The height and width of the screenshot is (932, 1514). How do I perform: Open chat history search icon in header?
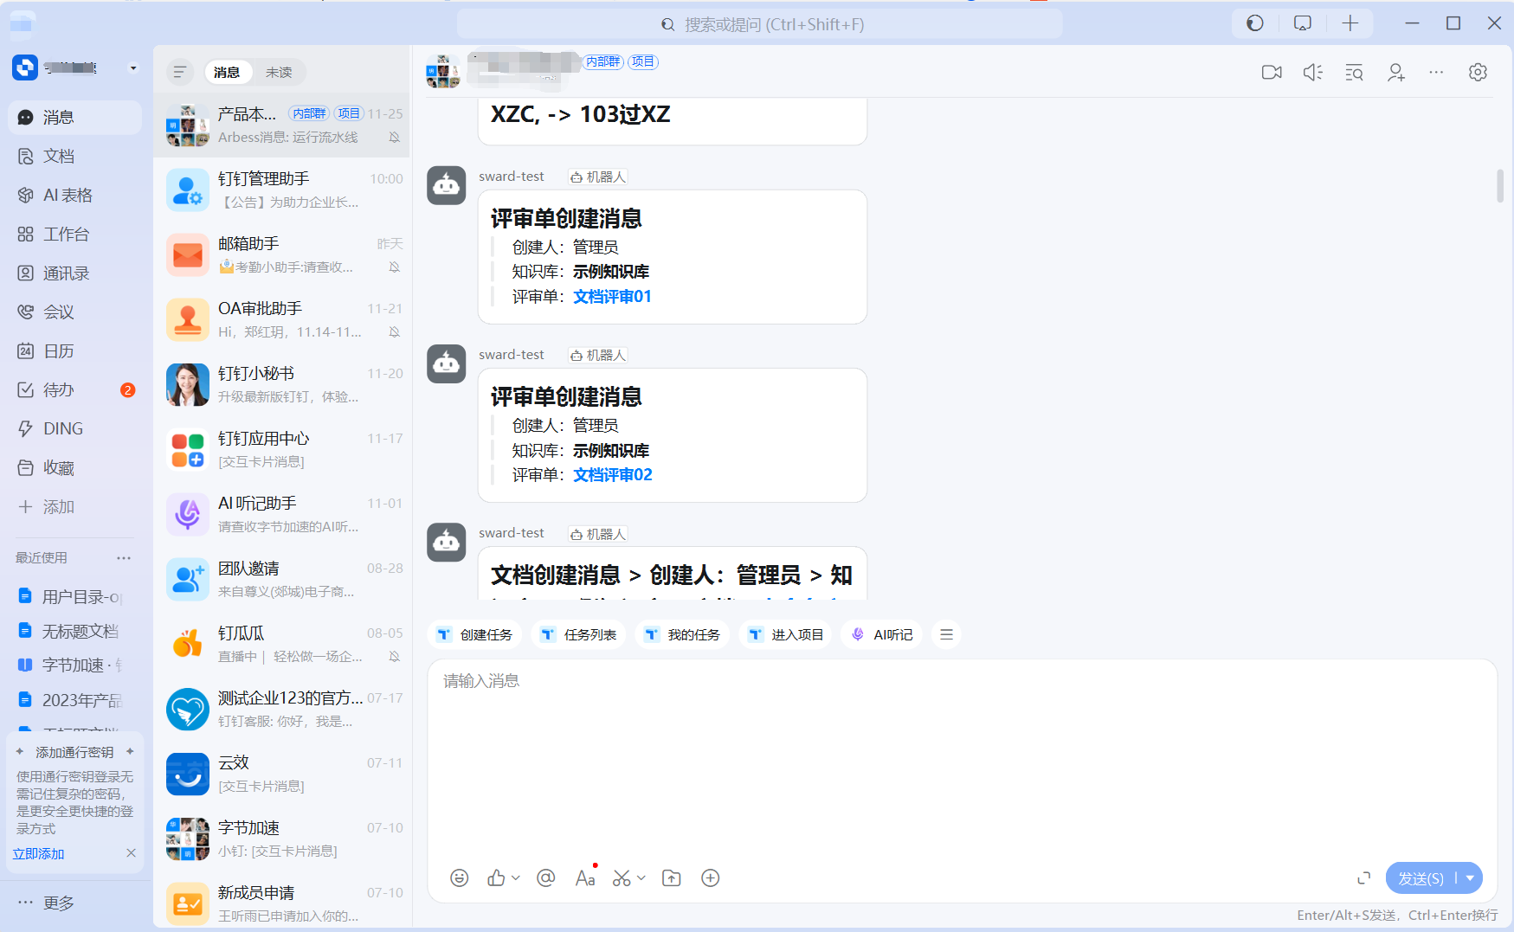pos(1355,73)
